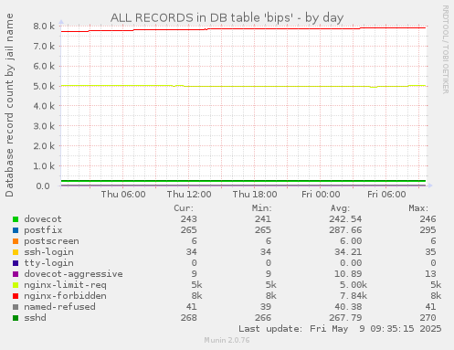Viewport: 454px width, 350px height.
Task: Click dovecot-aggressive average 10.89
Action: (x=348, y=274)
